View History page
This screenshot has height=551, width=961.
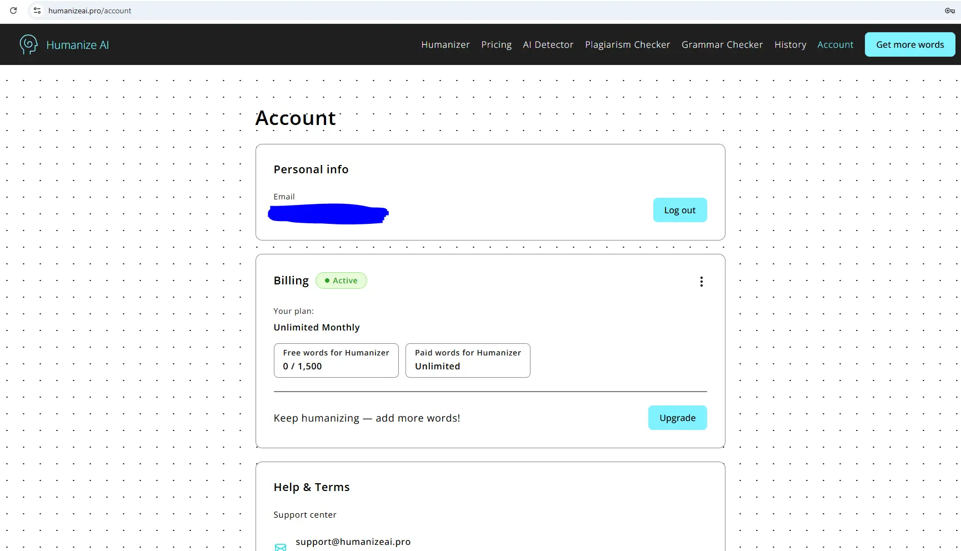coord(790,44)
